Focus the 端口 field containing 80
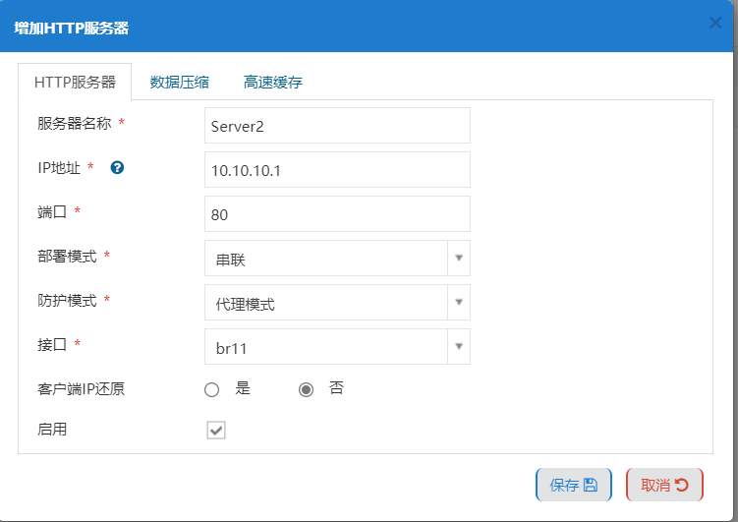The height and width of the screenshot is (522, 738). click(x=337, y=213)
